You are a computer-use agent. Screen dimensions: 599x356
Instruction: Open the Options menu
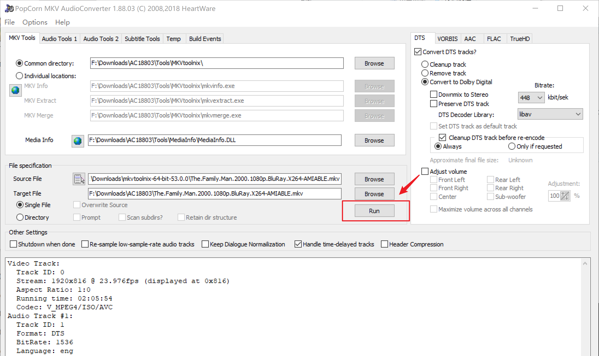pyautogui.click(x=35, y=22)
